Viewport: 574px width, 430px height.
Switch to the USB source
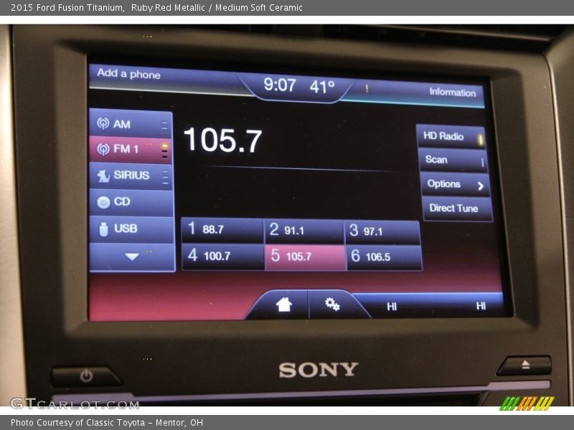pyautogui.click(x=131, y=229)
